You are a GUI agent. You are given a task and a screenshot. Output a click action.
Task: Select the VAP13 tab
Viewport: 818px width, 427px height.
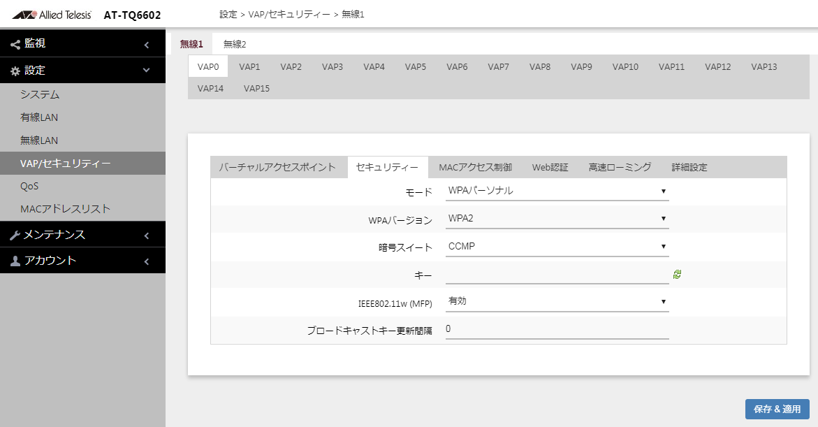pyautogui.click(x=764, y=67)
